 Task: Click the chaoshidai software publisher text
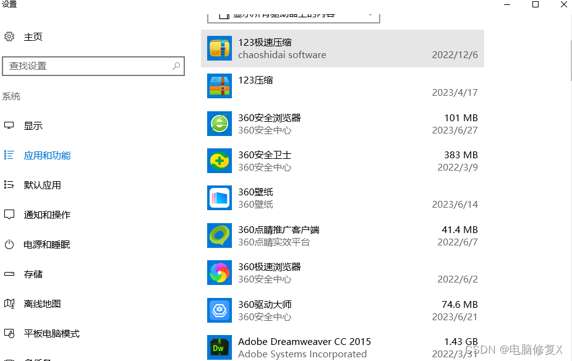pyautogui.click(x=282, y=54)
